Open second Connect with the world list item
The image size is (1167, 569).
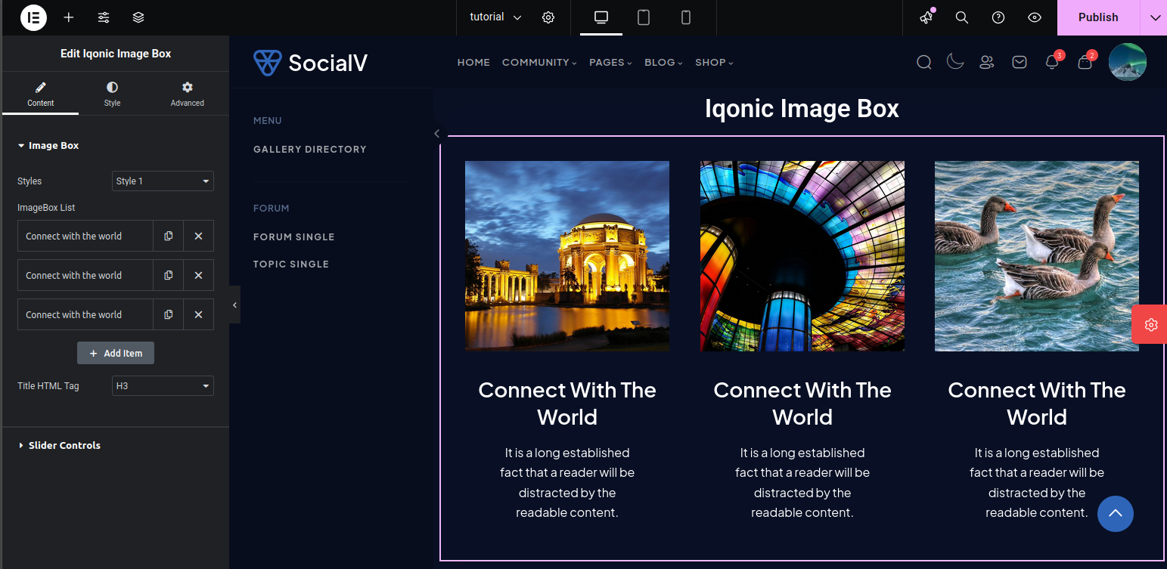tap(85, 275)
